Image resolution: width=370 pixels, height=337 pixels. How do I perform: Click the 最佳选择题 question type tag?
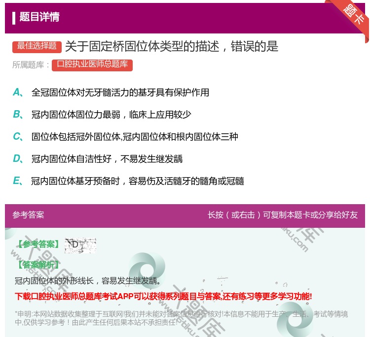point(37,46)
